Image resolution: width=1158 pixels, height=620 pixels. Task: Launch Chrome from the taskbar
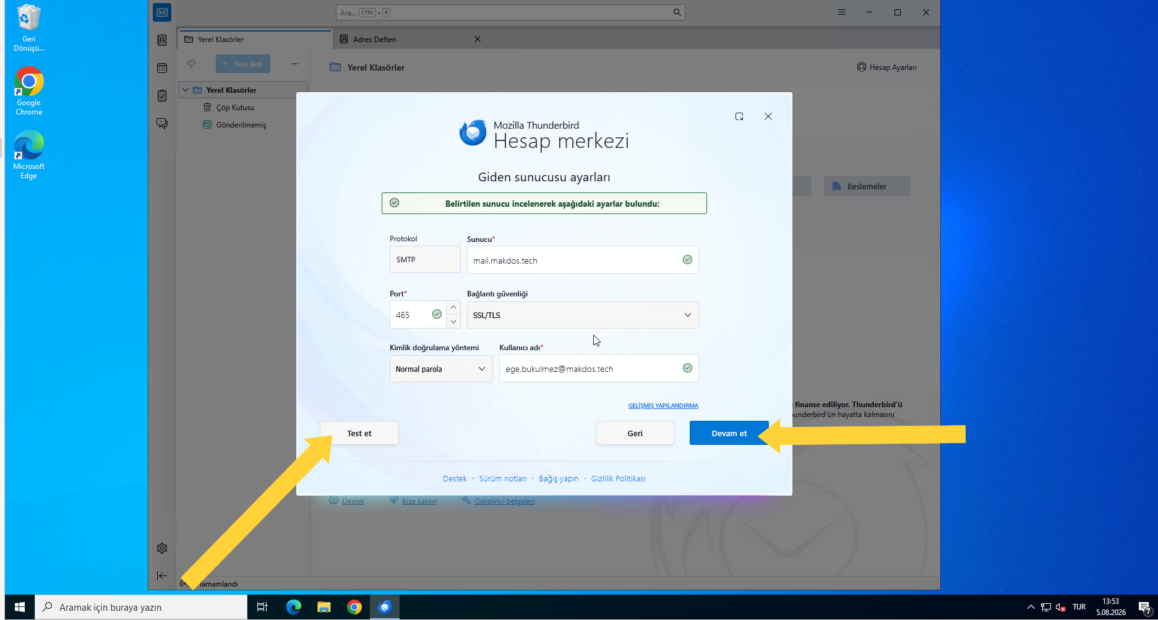[354, 607]
